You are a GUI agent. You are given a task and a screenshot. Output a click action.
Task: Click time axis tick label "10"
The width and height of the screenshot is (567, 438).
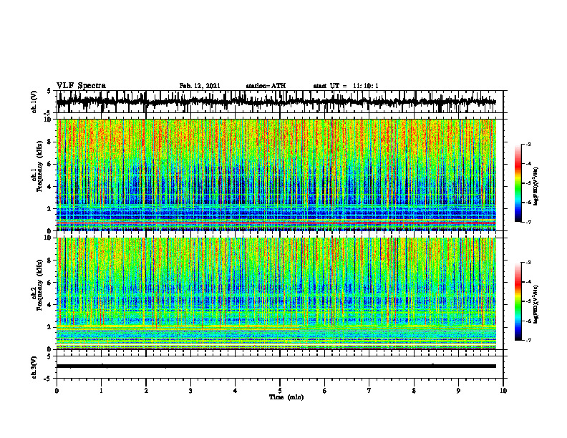coord(503,391)
